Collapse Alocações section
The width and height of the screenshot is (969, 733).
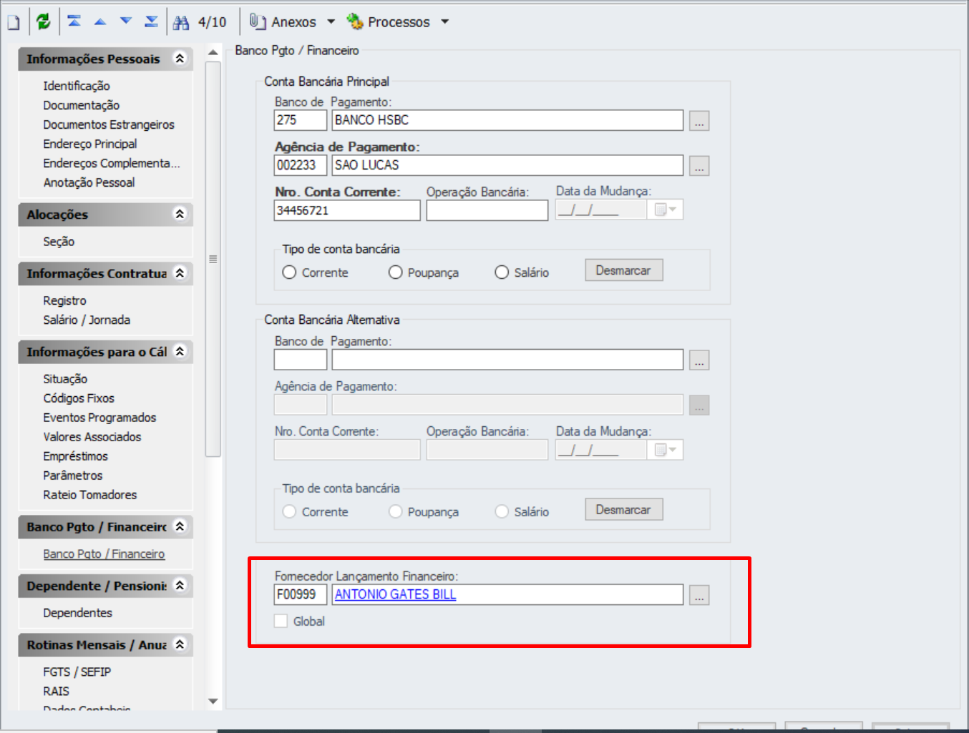tap(180, 214)
